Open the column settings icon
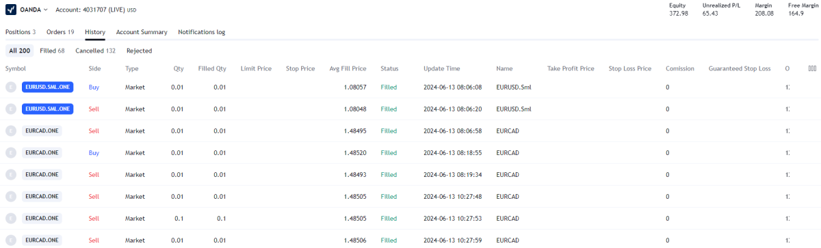 [x=812, y=68]
